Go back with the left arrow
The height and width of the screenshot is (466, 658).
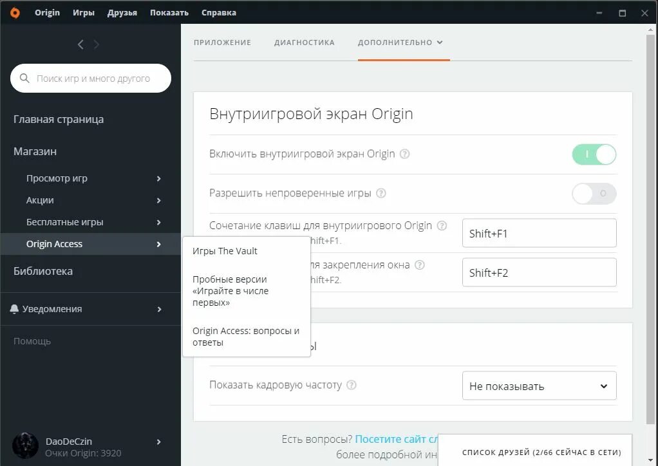click(80, 44)
